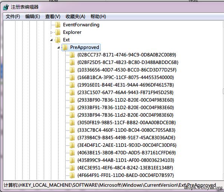Collapse the PreApproved registry key
Image resolution: width=224 pixels, height=192 pixels.
[58, 48]
